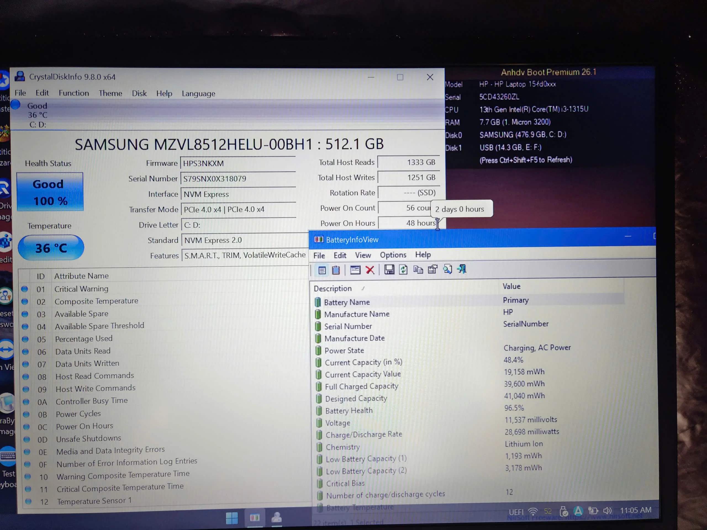The width and height of the screenshot is (707, 530).
Task: Click the 11:05 AM taskbar clock
Action: (x=636, y=510)
